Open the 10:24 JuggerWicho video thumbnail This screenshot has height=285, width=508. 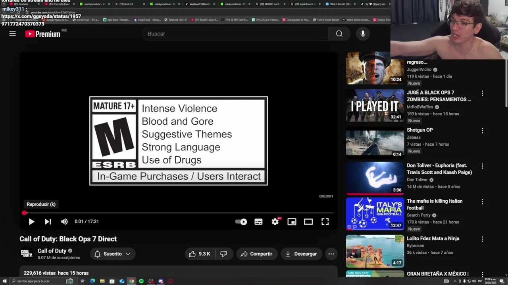tap(375, 68)
